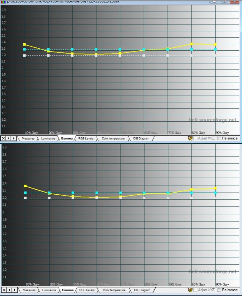Click '20% Gray' axis label in lower graph
The image size is (242, 296).
56,284
